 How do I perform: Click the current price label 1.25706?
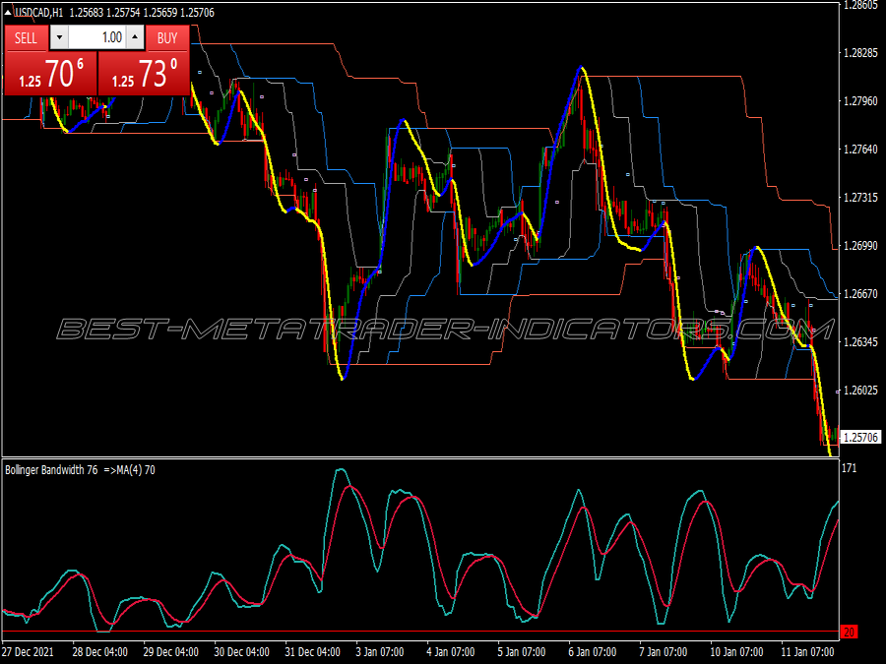(860, 437)
